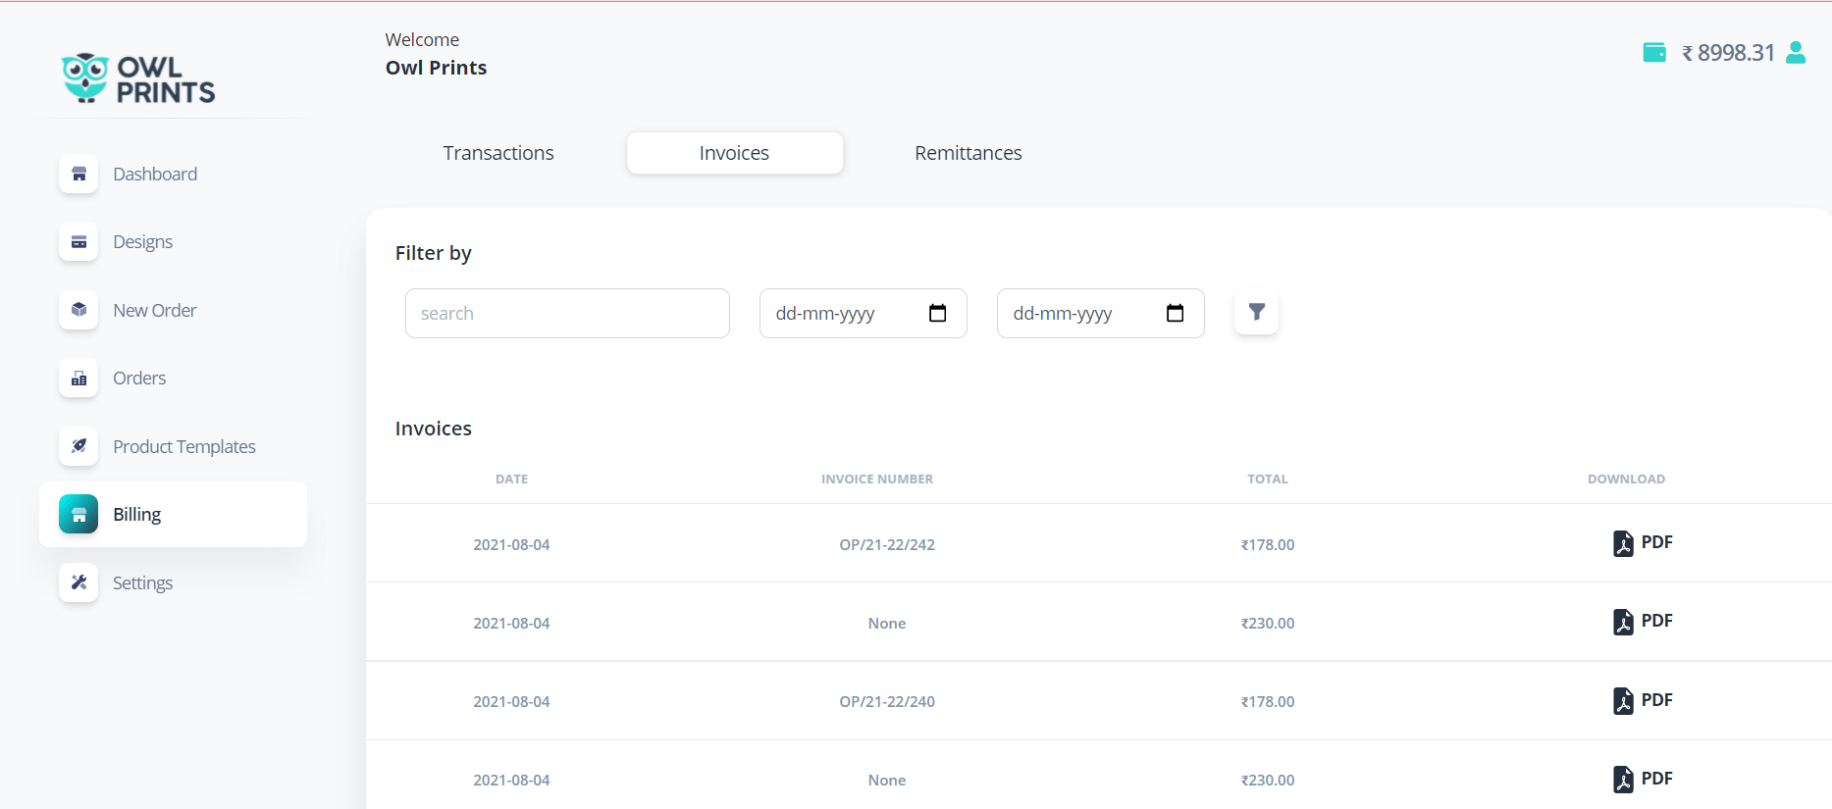Open Settings from the sidebar
The width and height of the screenshot is (1832, 809).
point(142,582)
